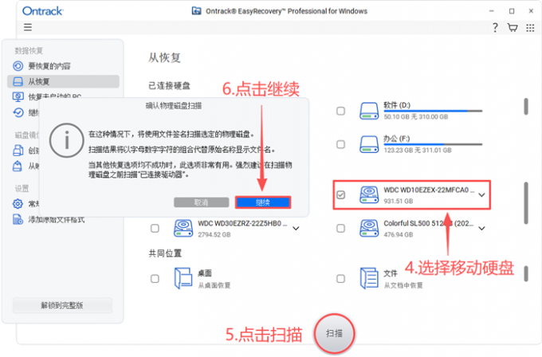Click 解锁到完整版 button
This screenshot has width=542, height=357.
click(x=62, y=305)
